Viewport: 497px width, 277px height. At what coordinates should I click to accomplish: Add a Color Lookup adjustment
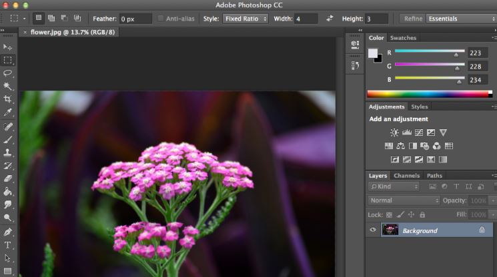point(449,146)
